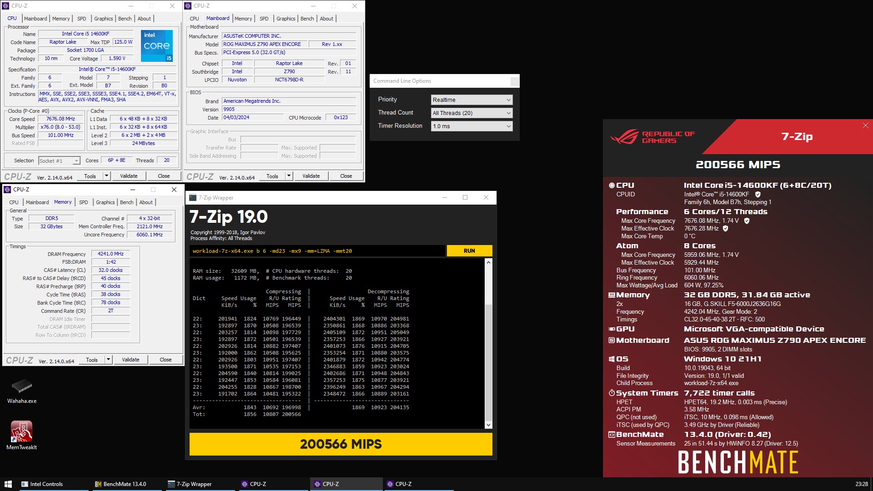Click the Multiplier value x76.0 (8.0 - 53.0)

(x=60, y=127)
